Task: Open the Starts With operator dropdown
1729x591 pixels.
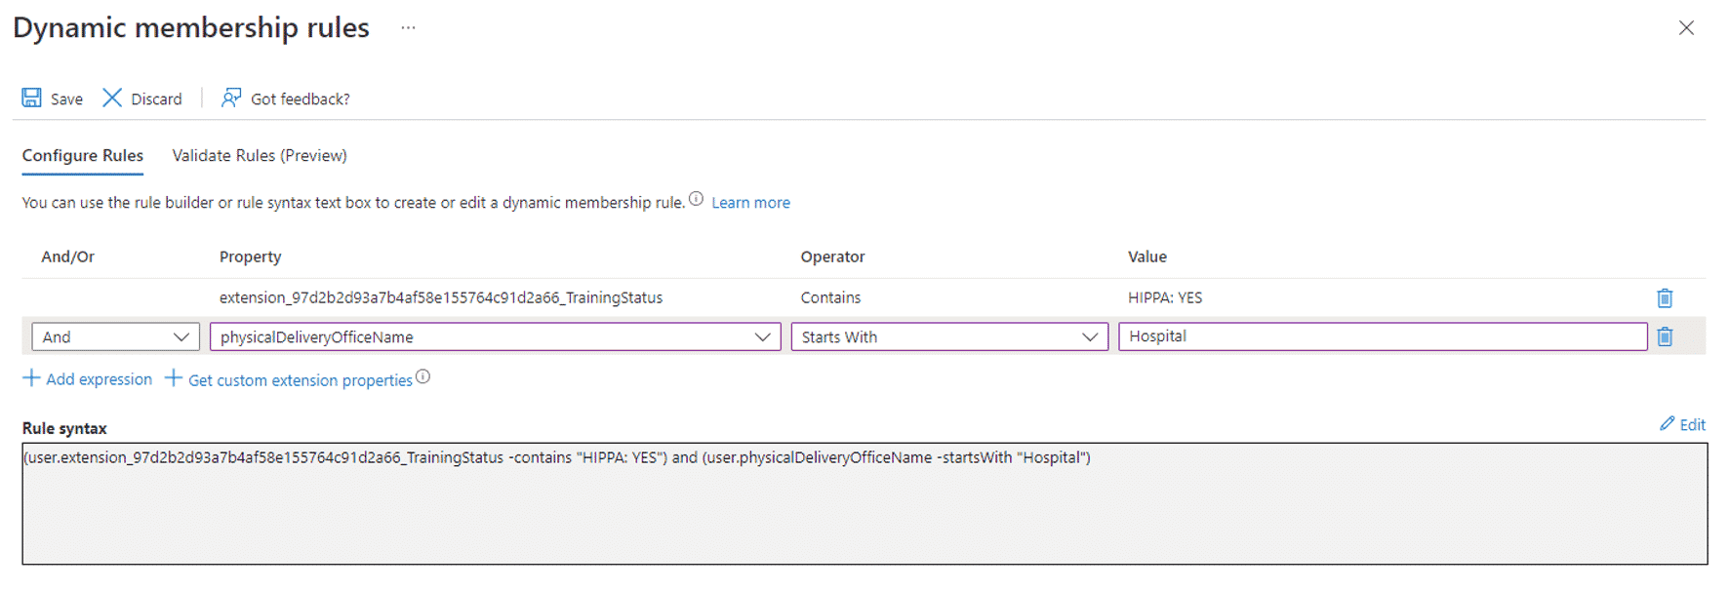Action: tap(949, 336)
